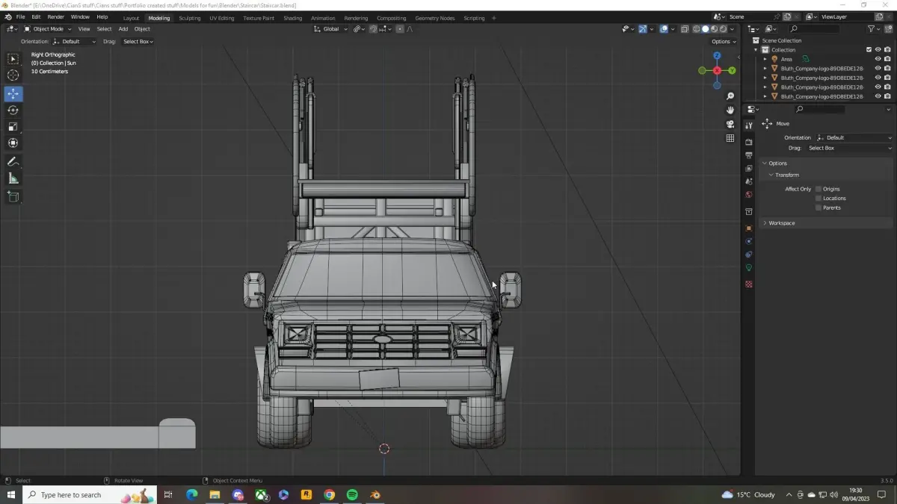The width and height of the screenshot is (897, 504).
Task: Enable the Affect Only Origins checkbox
Action: click(x=819, y=190)
